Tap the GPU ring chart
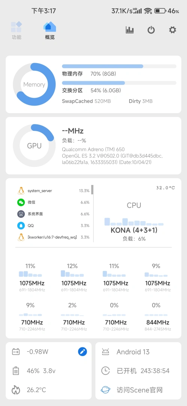The width and height of the screenshot is (187, 406). tap(34, 146)
